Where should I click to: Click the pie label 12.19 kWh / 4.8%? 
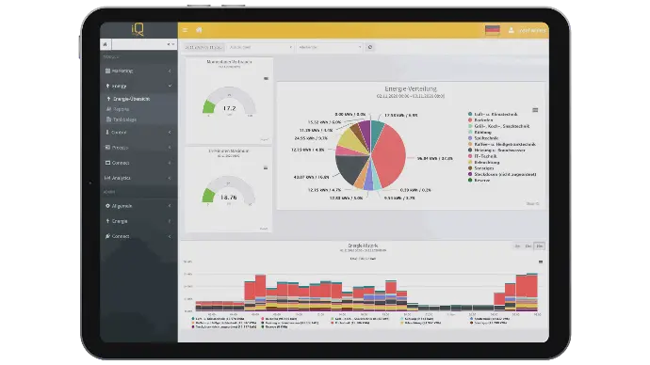pos(308,150)
